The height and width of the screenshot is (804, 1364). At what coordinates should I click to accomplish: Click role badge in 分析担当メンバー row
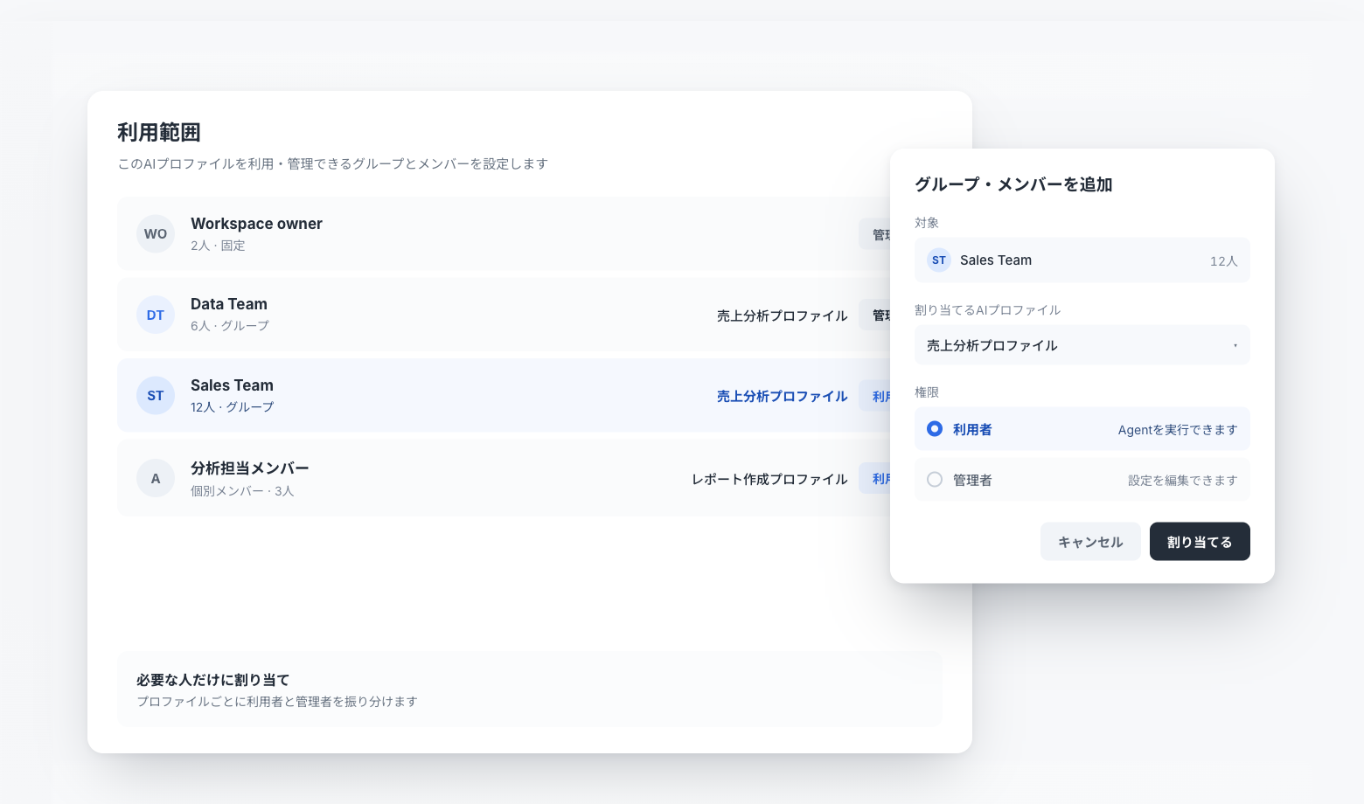pos(875,478)
